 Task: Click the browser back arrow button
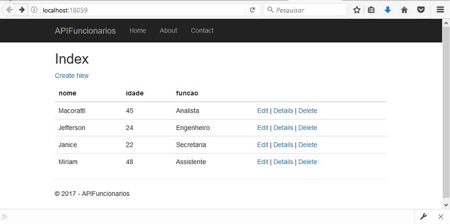[x=9, y=10]
